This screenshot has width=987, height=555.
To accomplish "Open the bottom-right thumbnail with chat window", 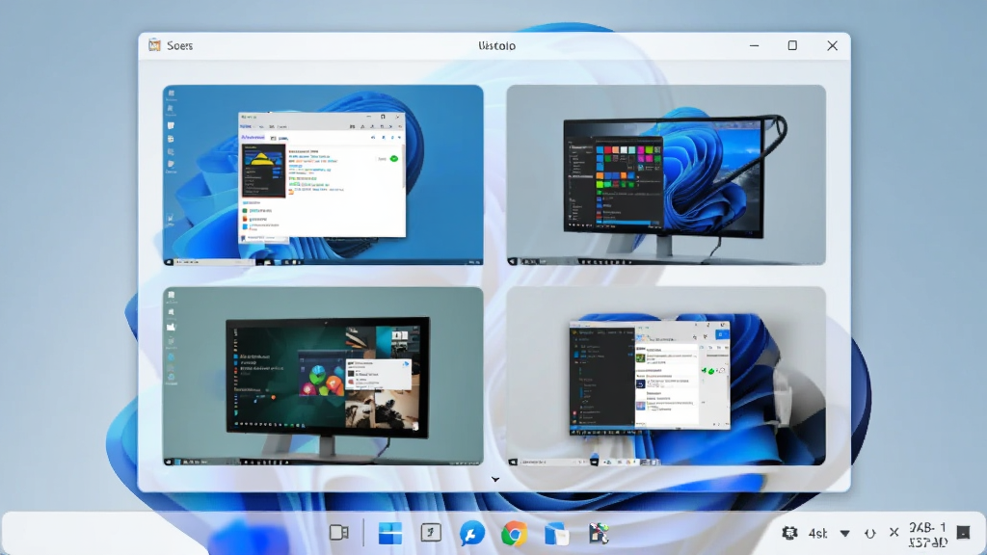I will click(x=666, y=377).
